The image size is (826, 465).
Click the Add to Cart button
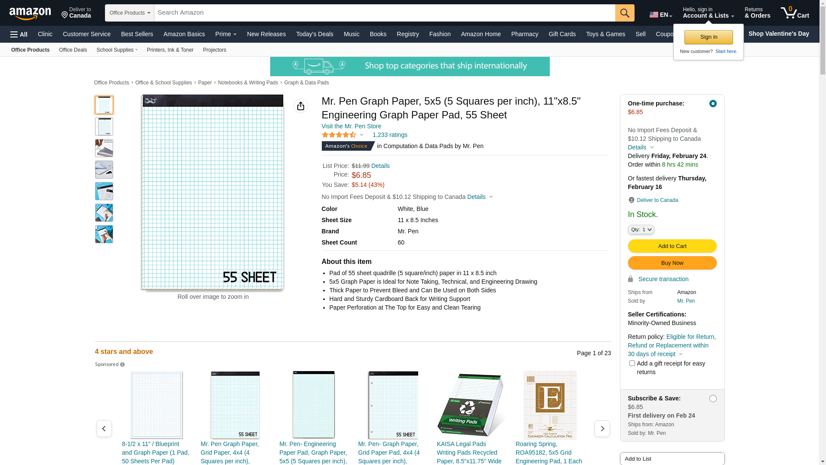click(672, 246)
